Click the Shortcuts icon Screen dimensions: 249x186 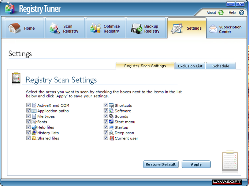(x=111, y=105)
